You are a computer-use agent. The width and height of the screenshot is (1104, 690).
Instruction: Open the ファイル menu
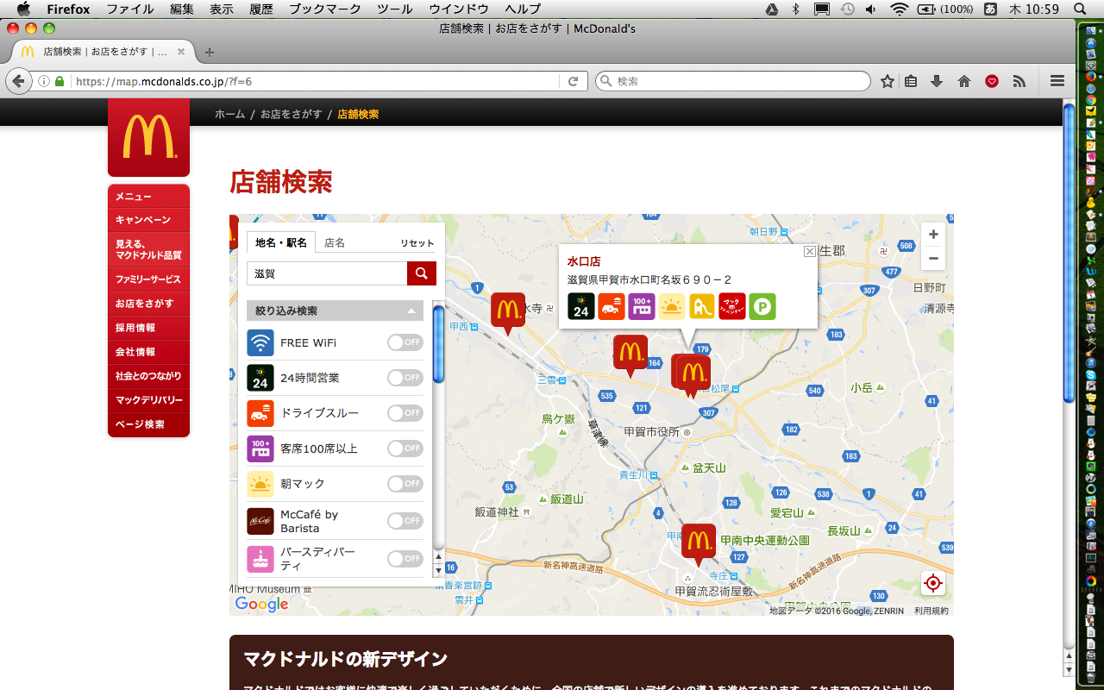coord(130,9)
